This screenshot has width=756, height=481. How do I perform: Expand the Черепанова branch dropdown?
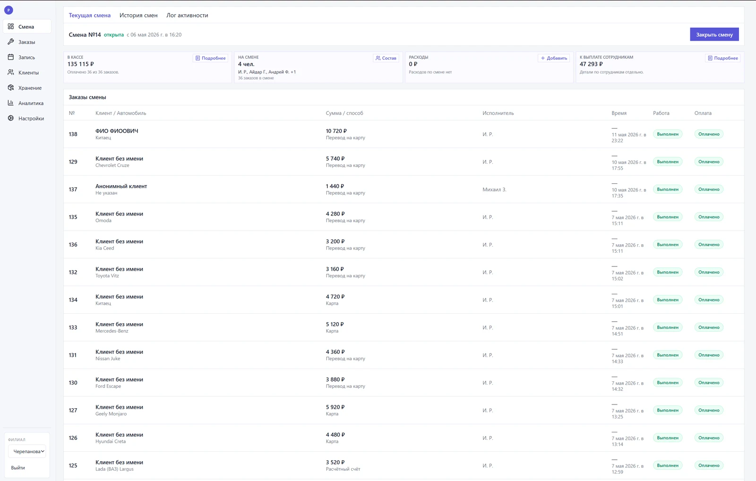click(27, 451)
